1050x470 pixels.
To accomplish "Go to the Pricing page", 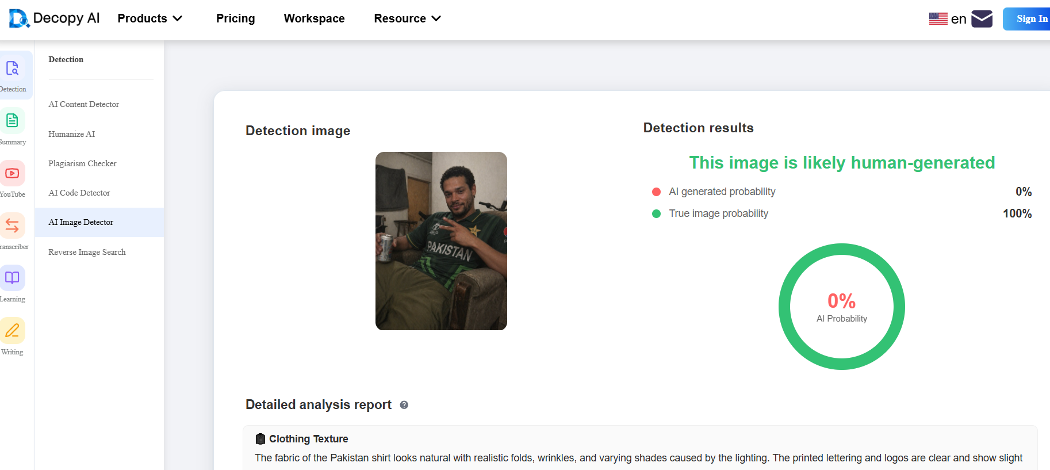I will tap(236, 18).
